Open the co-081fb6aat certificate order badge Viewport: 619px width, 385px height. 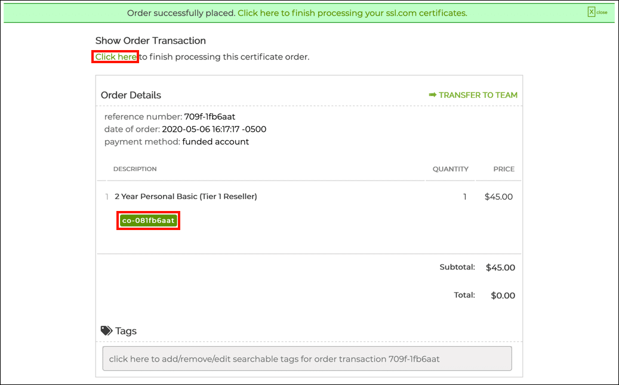tap(148, 221)
